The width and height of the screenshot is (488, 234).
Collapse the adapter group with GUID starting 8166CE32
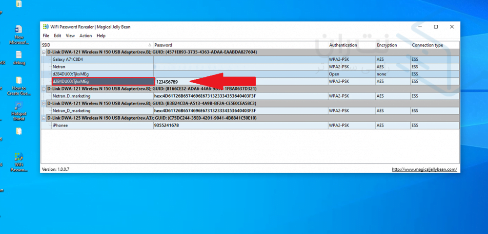(44, 89)
